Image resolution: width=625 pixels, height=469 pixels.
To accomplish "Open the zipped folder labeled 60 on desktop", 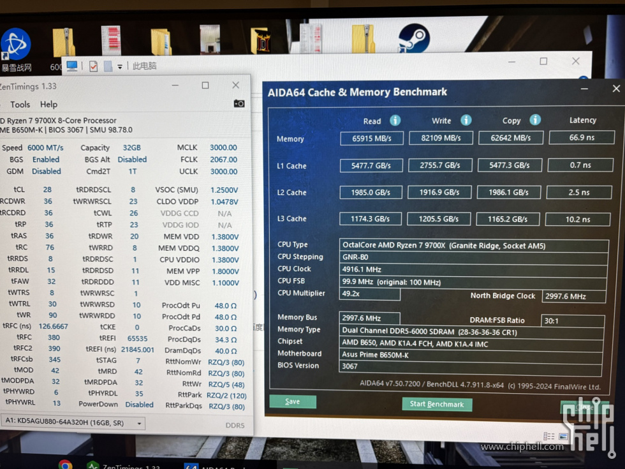I will [x=64, y=42].
